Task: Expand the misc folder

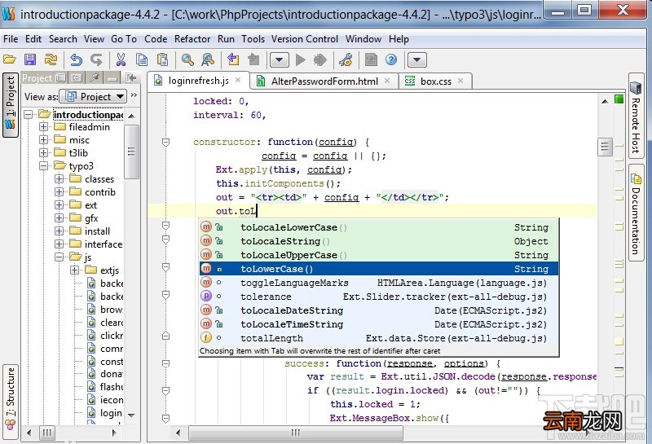Action: point(43,140)
